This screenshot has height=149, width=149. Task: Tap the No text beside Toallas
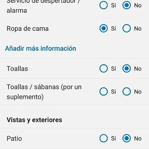(138, 69)
